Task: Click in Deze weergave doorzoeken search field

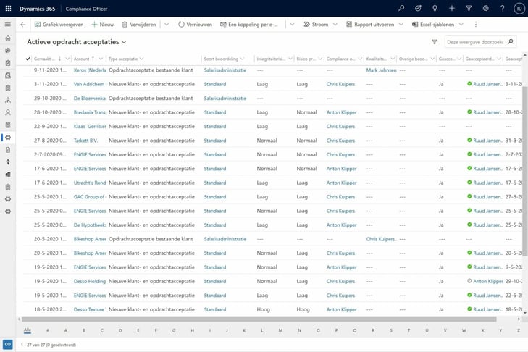Action: point(475,42)
